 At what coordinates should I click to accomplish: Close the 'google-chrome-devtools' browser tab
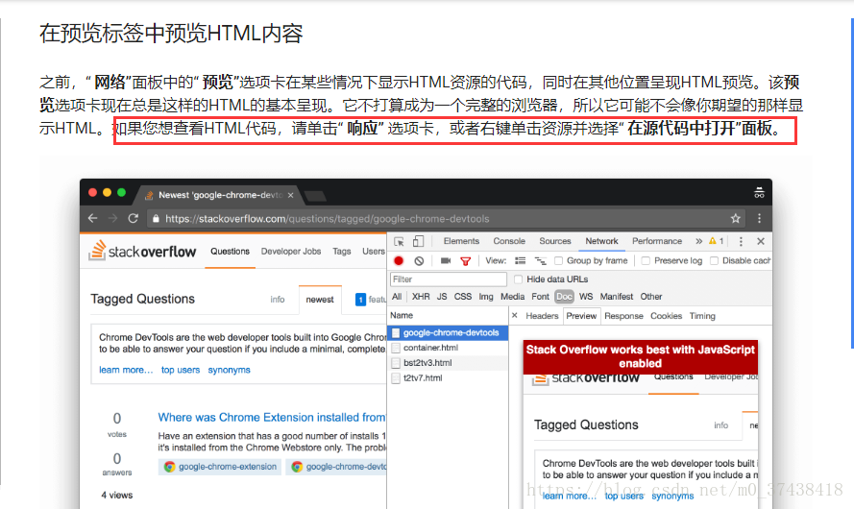(291, 195)
